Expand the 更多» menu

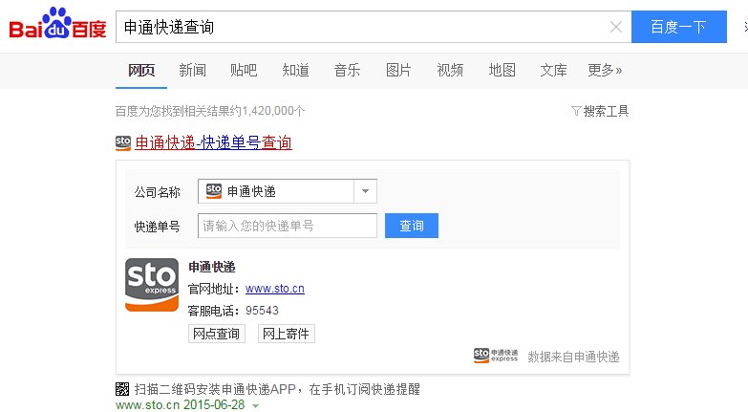[605, 70]
